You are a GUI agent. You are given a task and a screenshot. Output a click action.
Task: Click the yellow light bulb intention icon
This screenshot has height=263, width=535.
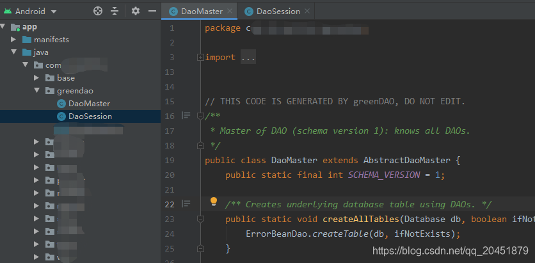pos(214,202)
